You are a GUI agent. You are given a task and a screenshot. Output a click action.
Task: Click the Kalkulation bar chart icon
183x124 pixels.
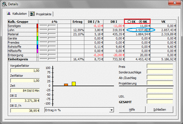(x=9, y=13)
